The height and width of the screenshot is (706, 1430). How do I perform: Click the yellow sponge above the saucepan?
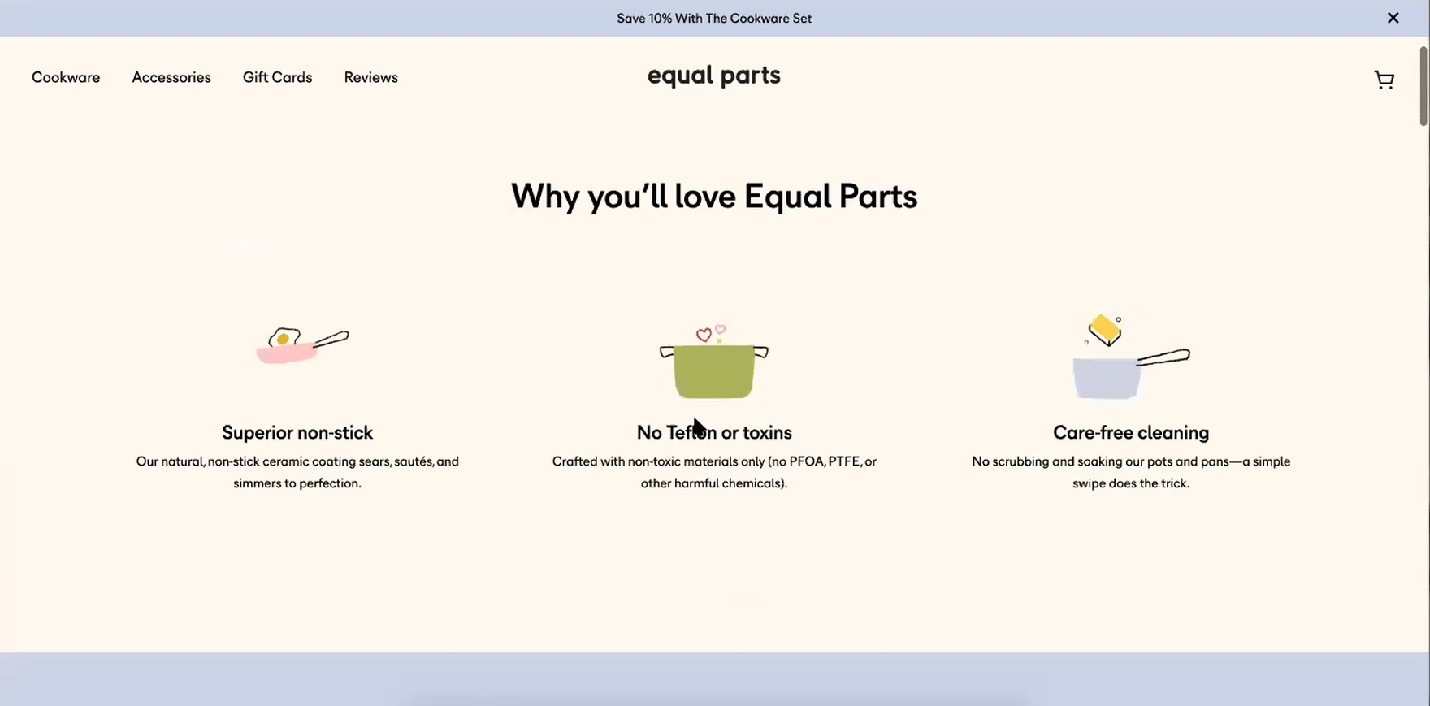[1104, 329]
